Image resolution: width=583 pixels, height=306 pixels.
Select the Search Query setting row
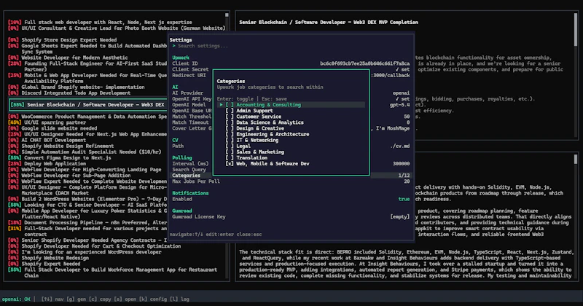pos(291,170)
